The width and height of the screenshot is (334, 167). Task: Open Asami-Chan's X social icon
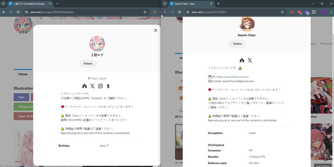(250, 60)
